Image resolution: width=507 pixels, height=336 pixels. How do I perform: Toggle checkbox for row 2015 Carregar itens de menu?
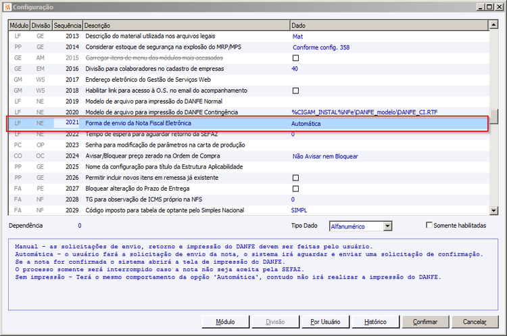click(x=295, y=58)
